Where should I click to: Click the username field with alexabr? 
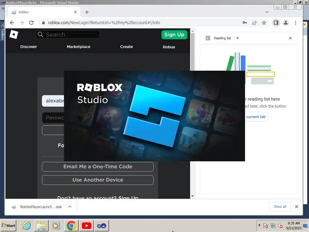click(53, 101)
